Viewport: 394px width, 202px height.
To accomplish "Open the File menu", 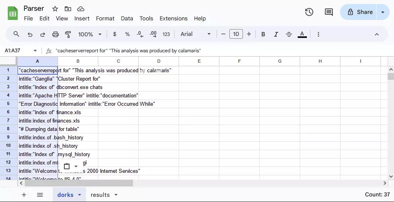I will tap(28, 19).
